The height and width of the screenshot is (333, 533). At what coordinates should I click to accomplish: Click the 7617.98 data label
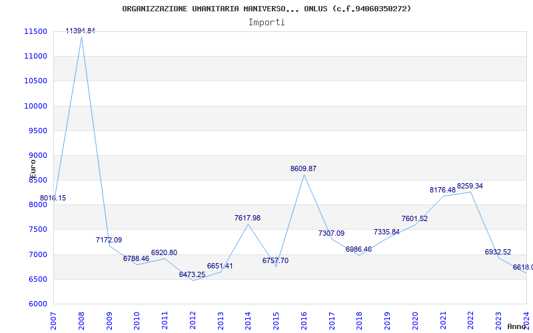coord(247,218)
